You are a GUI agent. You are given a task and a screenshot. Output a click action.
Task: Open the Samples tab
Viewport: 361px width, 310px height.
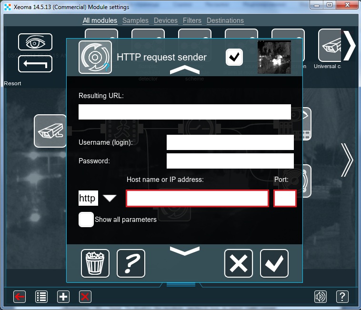pyautogui.click(x=135, y=20)
